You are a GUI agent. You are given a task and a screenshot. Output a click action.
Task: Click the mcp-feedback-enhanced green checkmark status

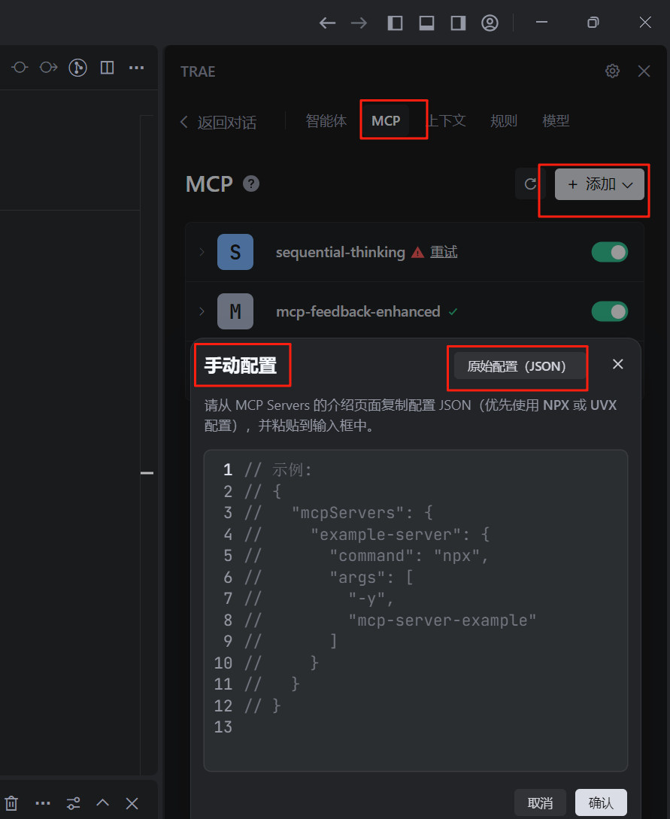pos(453,312)
